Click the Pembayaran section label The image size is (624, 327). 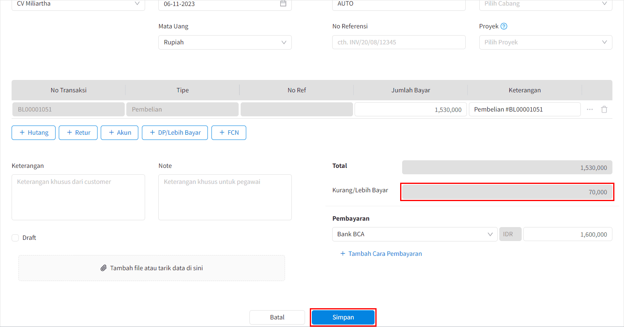coord(351,219)
